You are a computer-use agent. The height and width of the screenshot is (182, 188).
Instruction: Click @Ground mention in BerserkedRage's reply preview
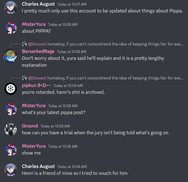(x=37, y=44)
